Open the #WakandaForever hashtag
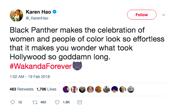 point(41,67)
